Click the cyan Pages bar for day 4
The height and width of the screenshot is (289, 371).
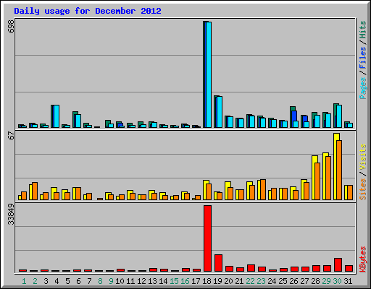pos(57,116)
